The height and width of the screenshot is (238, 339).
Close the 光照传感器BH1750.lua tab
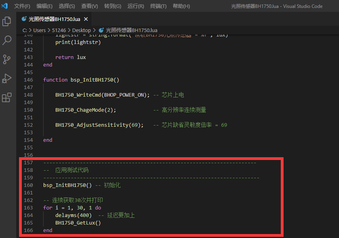86,19
